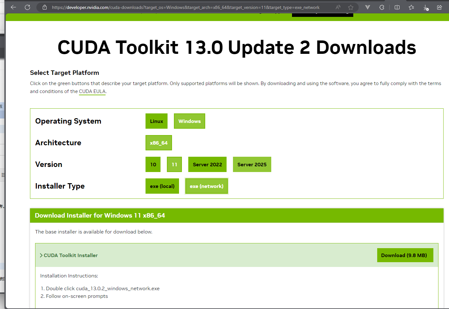View site info via the lock icon
Image resolution: width=449 pixels, height=309 pixels.
45,7
